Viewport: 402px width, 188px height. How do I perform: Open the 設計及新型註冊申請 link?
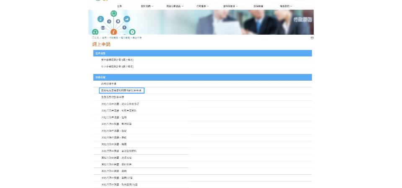click(113, 97)
